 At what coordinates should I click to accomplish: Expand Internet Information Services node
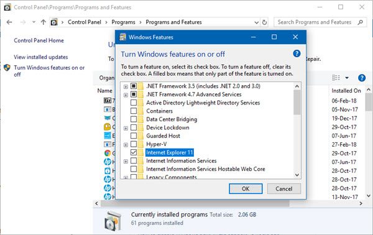[126, 162]
